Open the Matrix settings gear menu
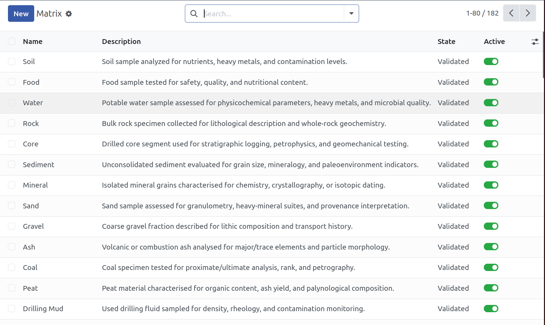Viewport: 545px width, 325px height. tap(69, 14)
